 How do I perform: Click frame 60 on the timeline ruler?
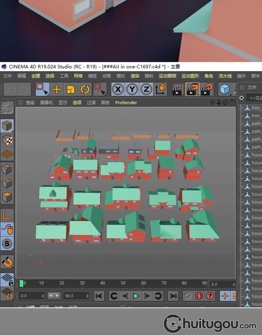144,283
